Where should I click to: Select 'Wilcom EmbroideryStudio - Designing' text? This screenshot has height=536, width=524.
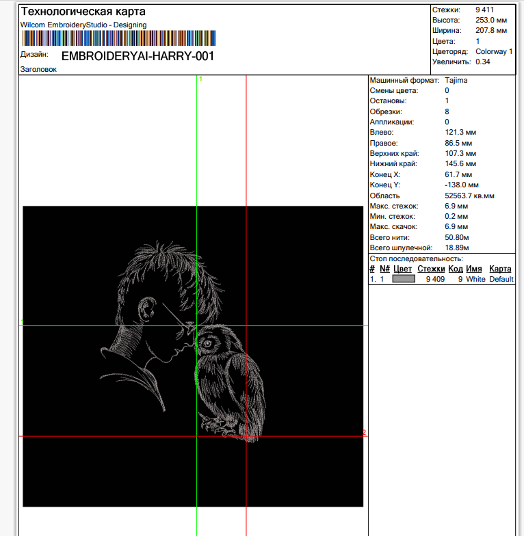(x=83, y=25)
